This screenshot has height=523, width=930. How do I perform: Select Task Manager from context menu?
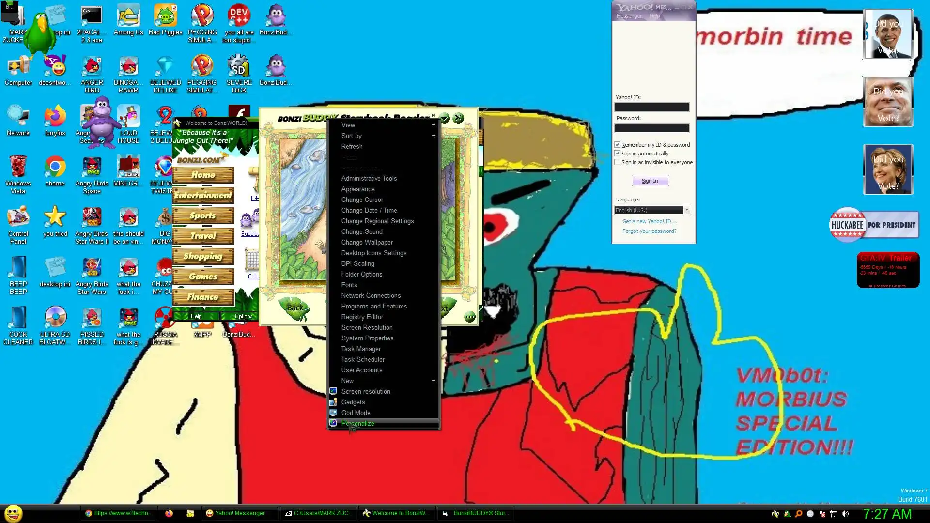click(x=361, y=349)
